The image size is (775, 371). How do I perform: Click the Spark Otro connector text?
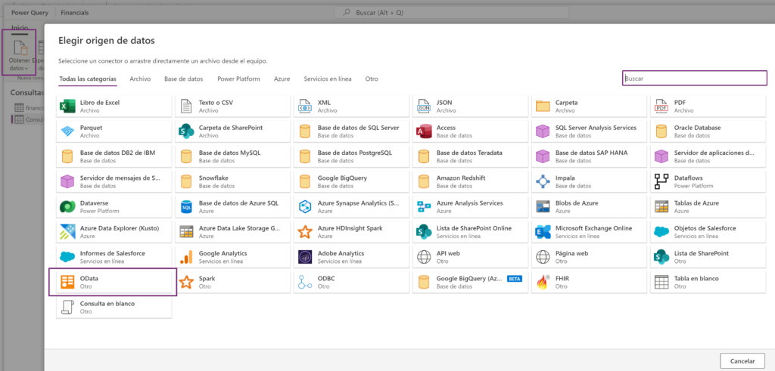click(207, 282)
